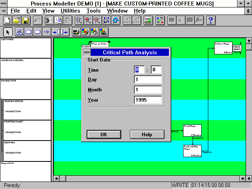Open the application control menu box
Viewport: 252px width, 189px height.
(x=4, y=4)
